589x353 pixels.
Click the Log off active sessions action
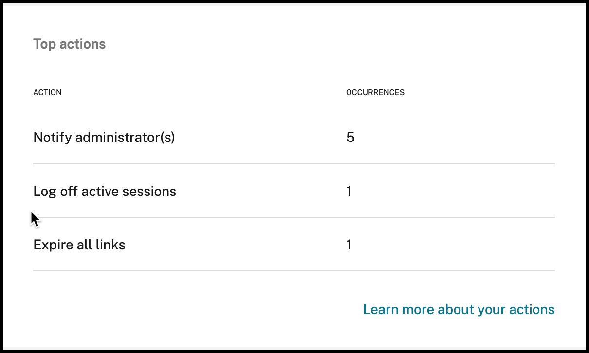click(105, 191)
